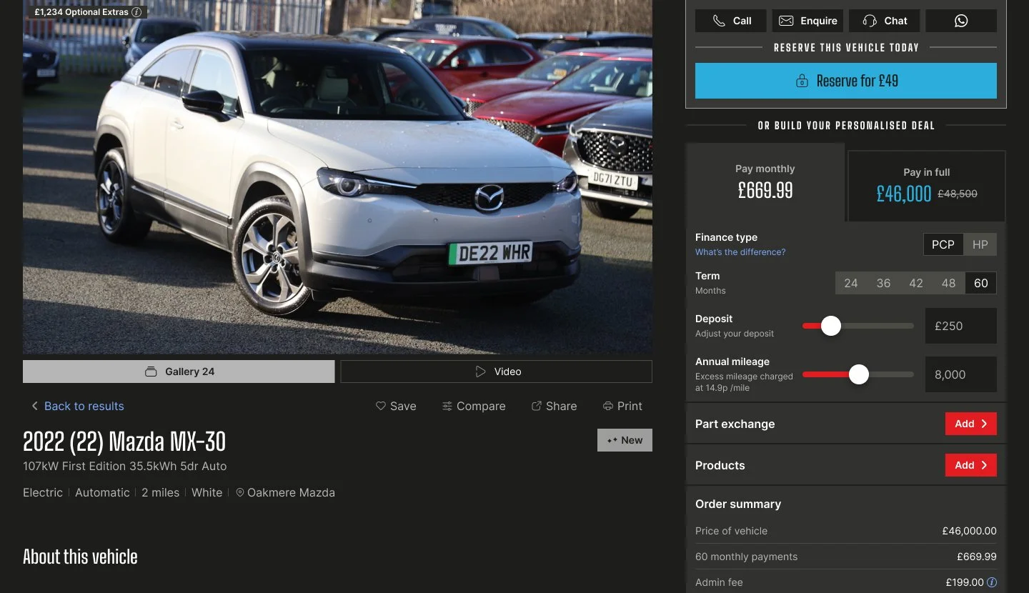This screenshot has height=593, width=1029.
Task: Click the Annual mileage field showing 8,000
Action: coord(961,374)
